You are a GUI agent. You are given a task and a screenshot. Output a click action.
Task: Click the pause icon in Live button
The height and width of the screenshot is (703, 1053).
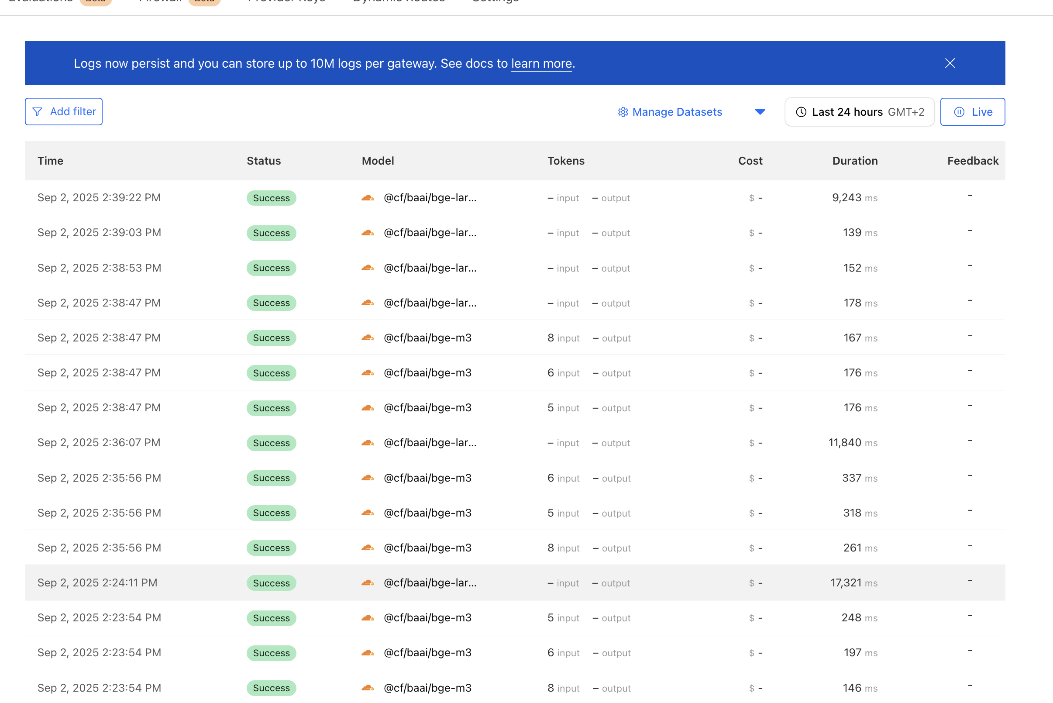[x=959, y=112]
